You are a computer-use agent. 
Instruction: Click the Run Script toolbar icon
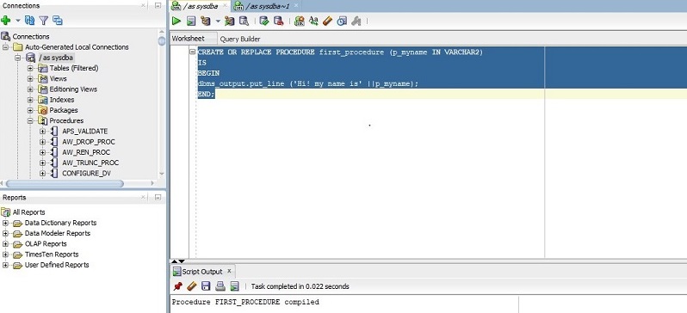pos(191,21)
